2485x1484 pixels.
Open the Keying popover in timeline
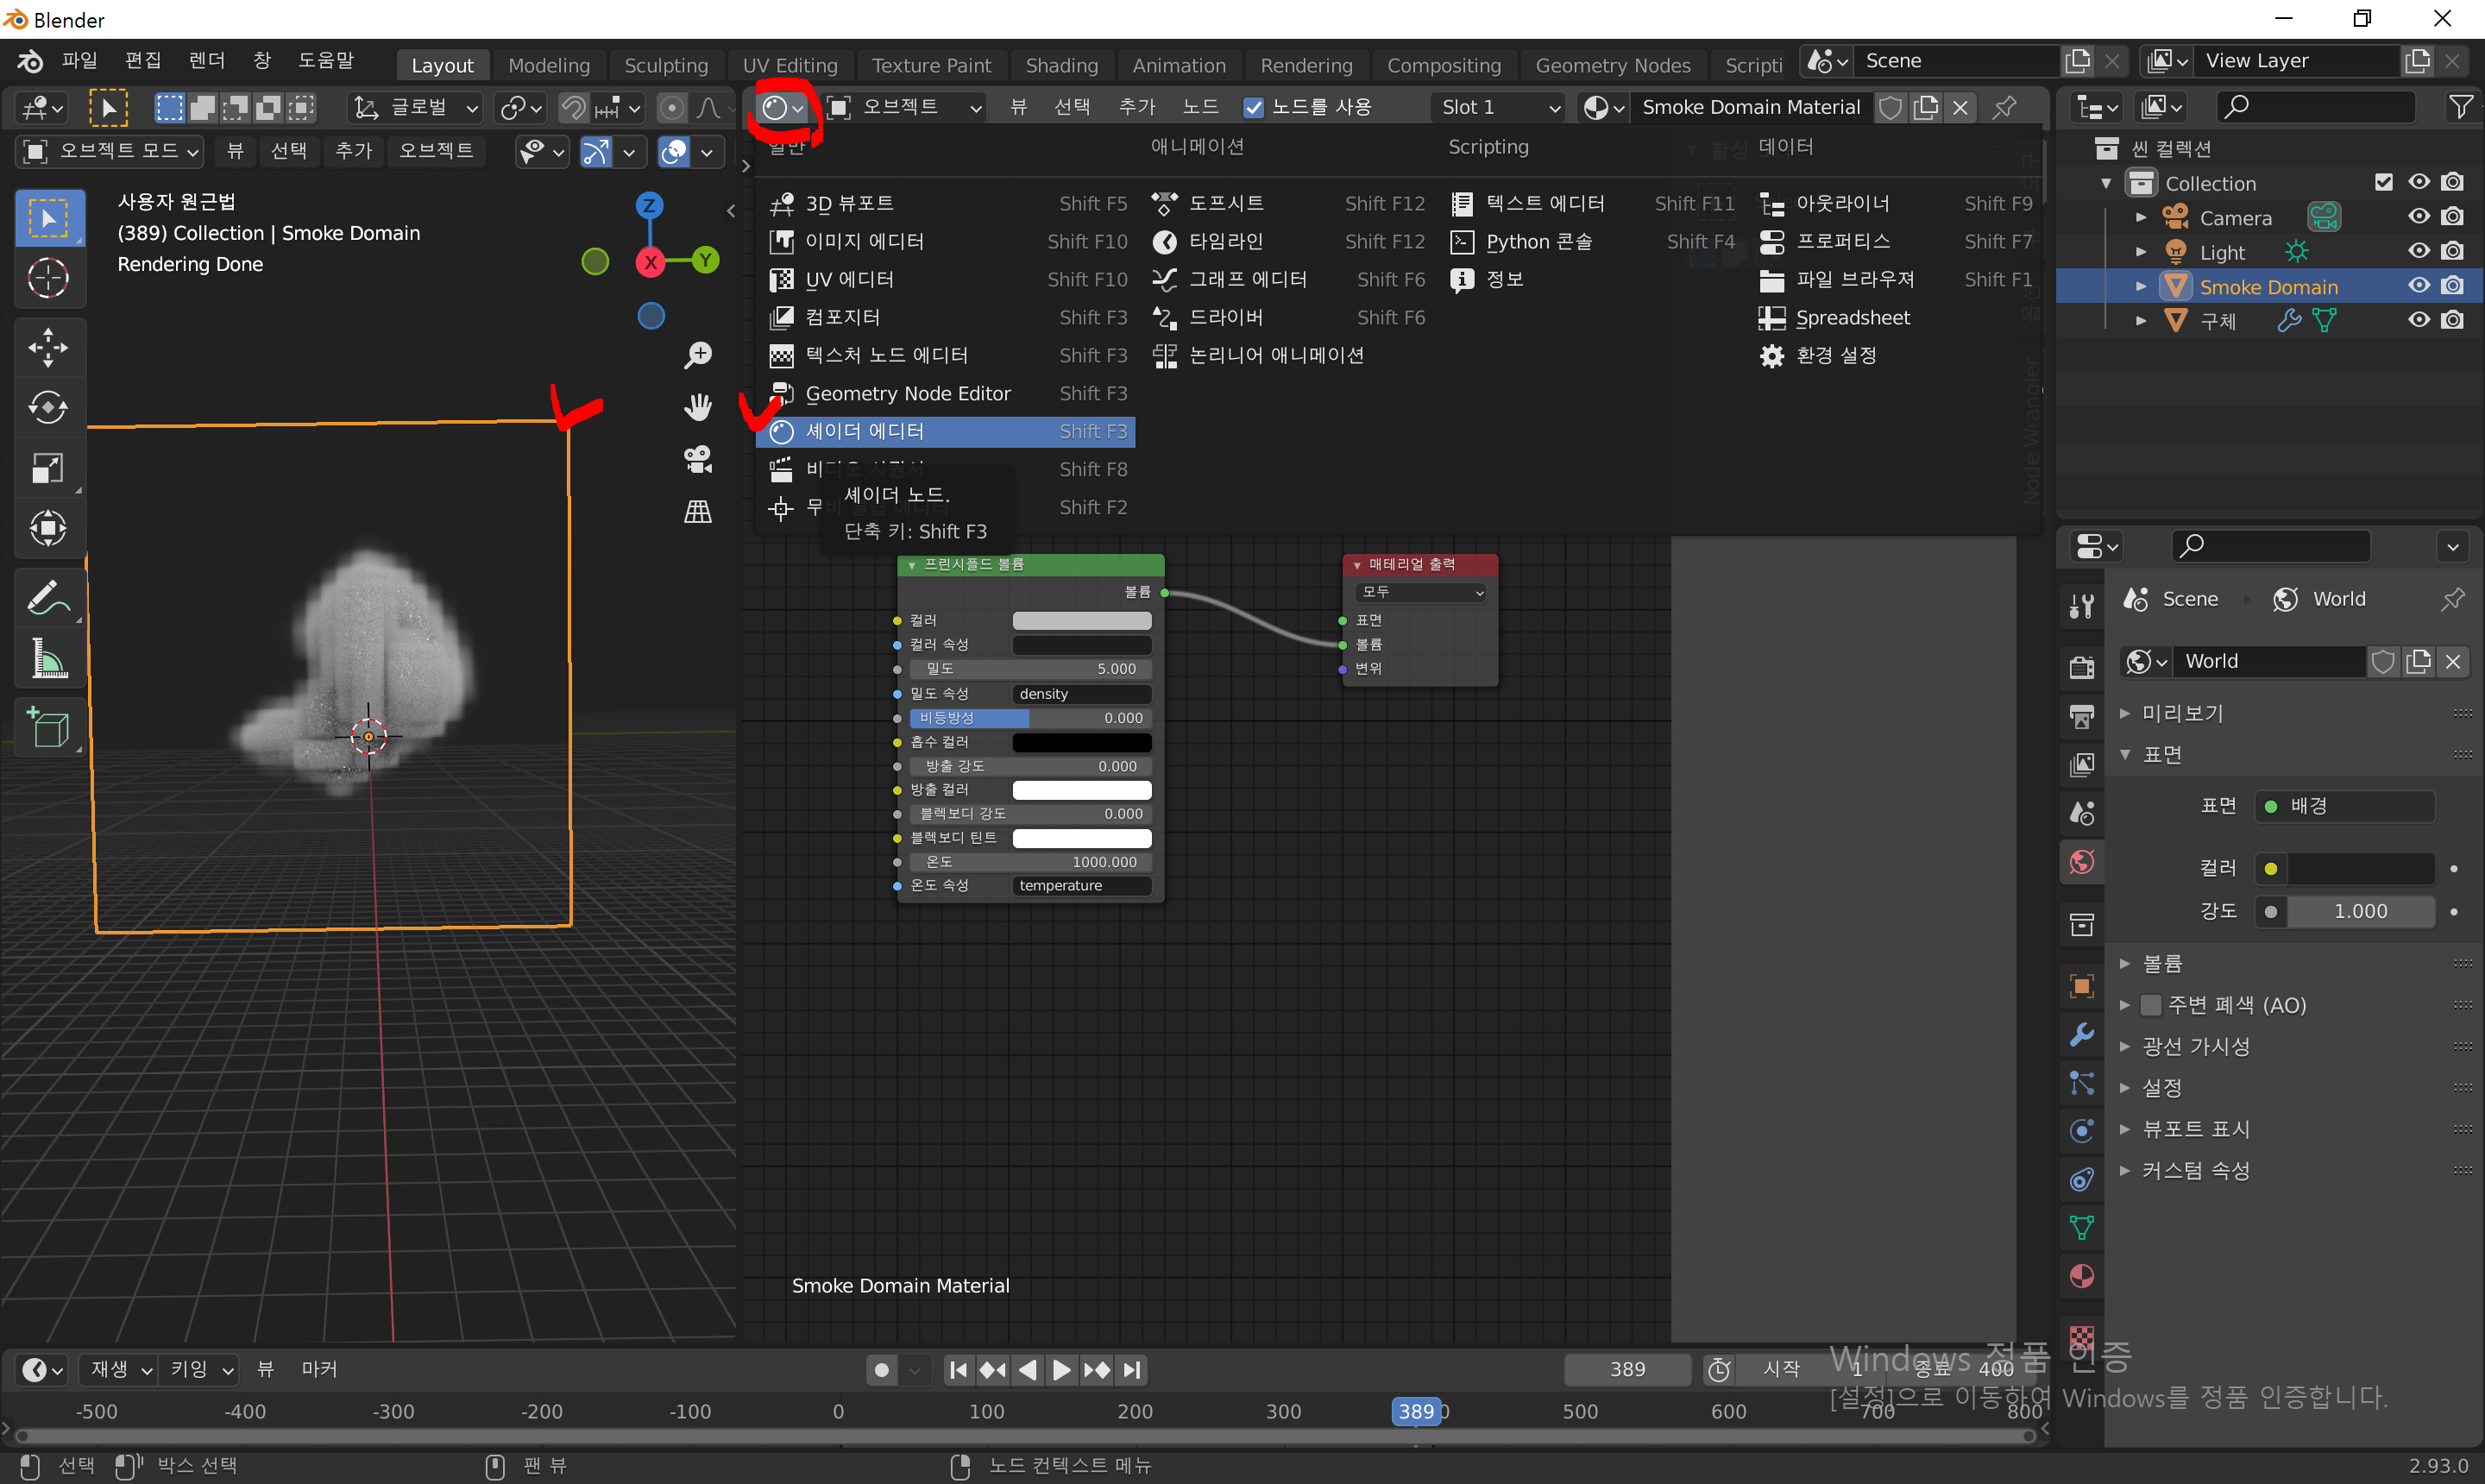click(x=201, y=1369)
